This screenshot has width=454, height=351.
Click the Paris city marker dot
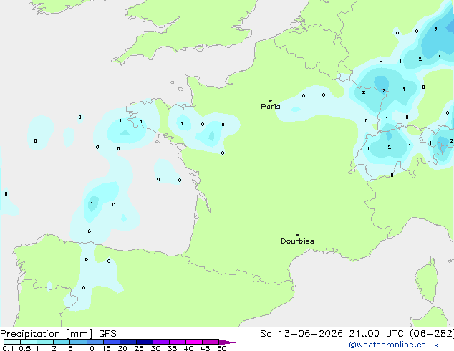(x=271, y=100)
